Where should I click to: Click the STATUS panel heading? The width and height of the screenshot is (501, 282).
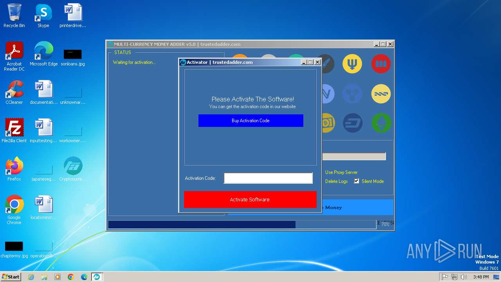coord(123,52)
